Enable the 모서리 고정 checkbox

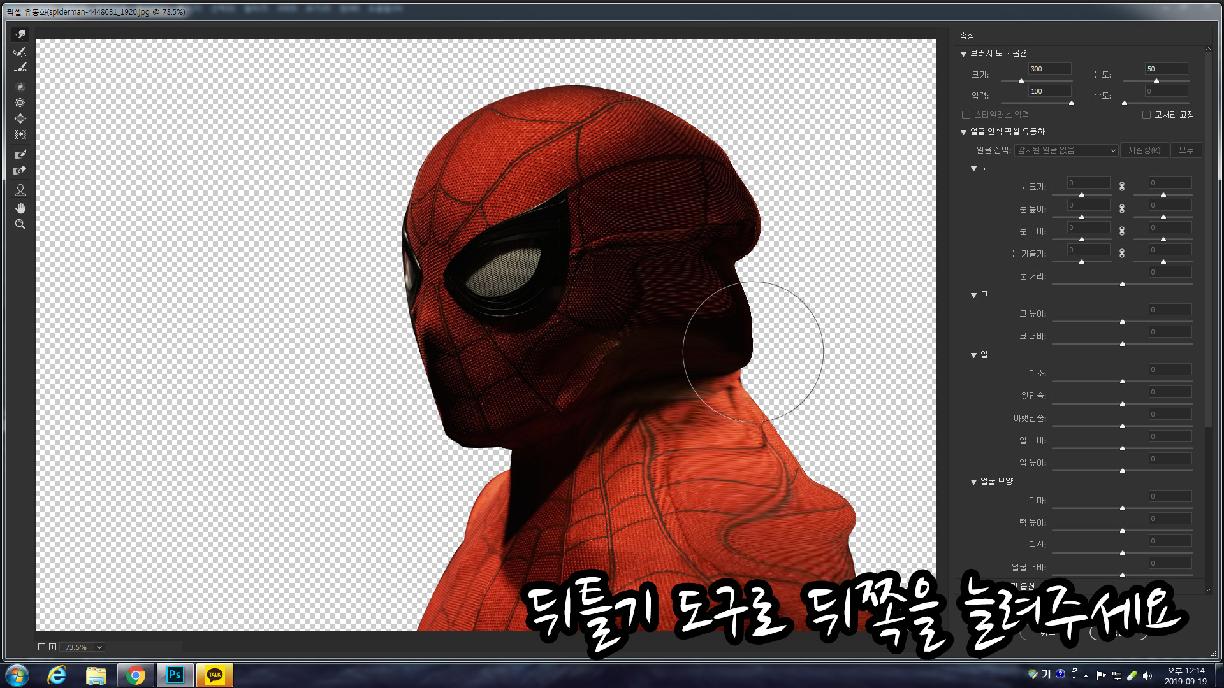[1146, 115]
